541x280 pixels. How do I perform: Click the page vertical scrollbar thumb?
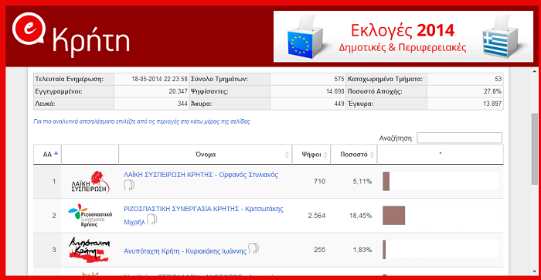(535, 149)
